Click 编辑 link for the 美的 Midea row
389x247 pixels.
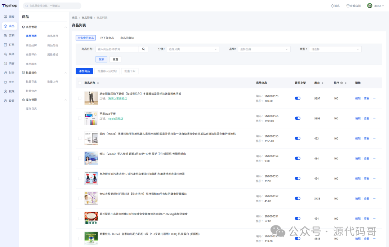pos(358,138)
